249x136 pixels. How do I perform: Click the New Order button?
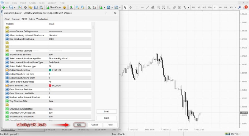tap(54, 7)
